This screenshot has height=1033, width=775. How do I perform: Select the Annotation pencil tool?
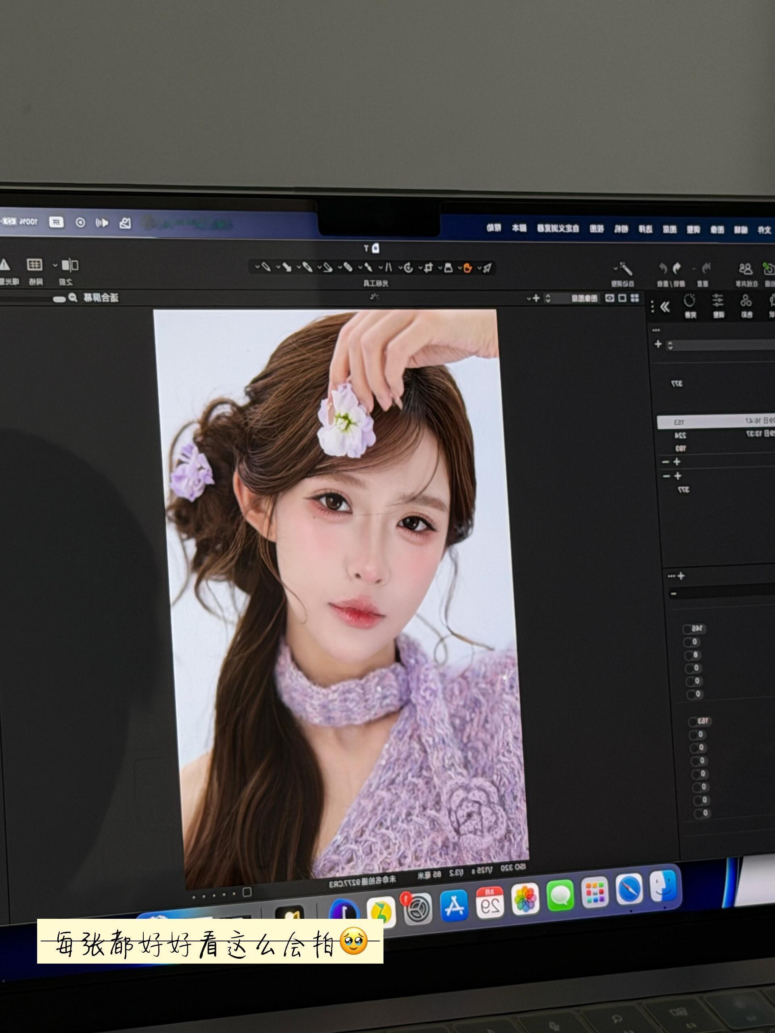click(x=266, y=267)
